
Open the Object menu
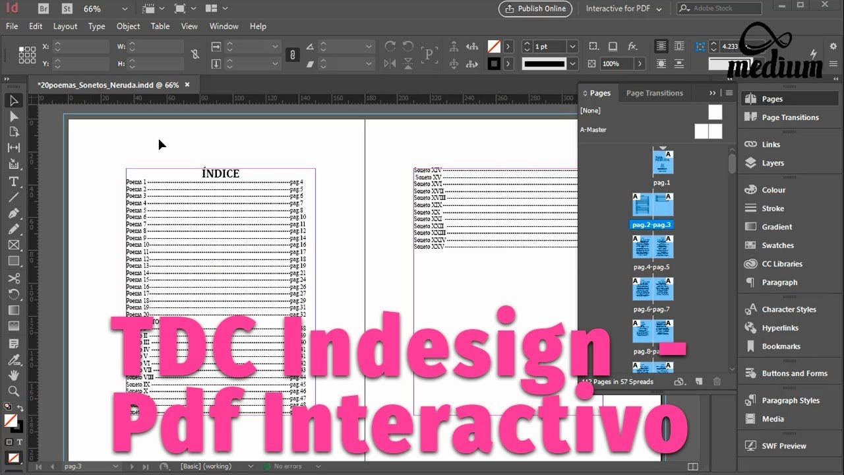pyautogui.click(x=128, y=26)
